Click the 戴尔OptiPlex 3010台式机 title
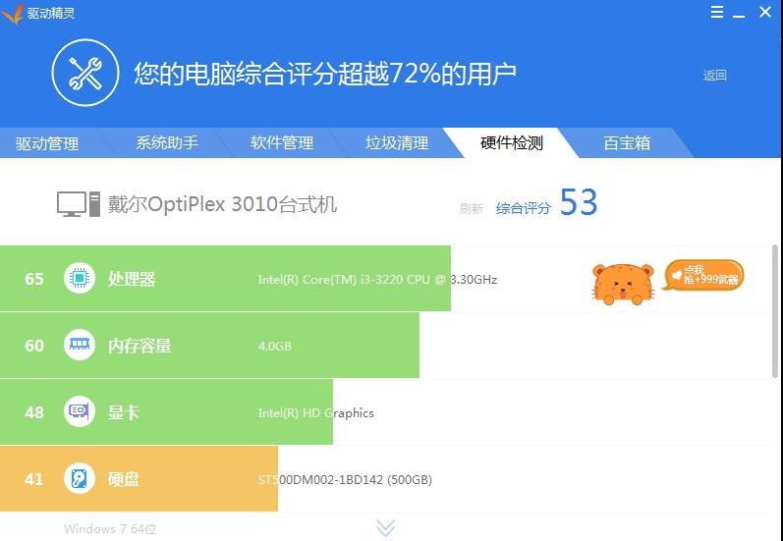 222,204
